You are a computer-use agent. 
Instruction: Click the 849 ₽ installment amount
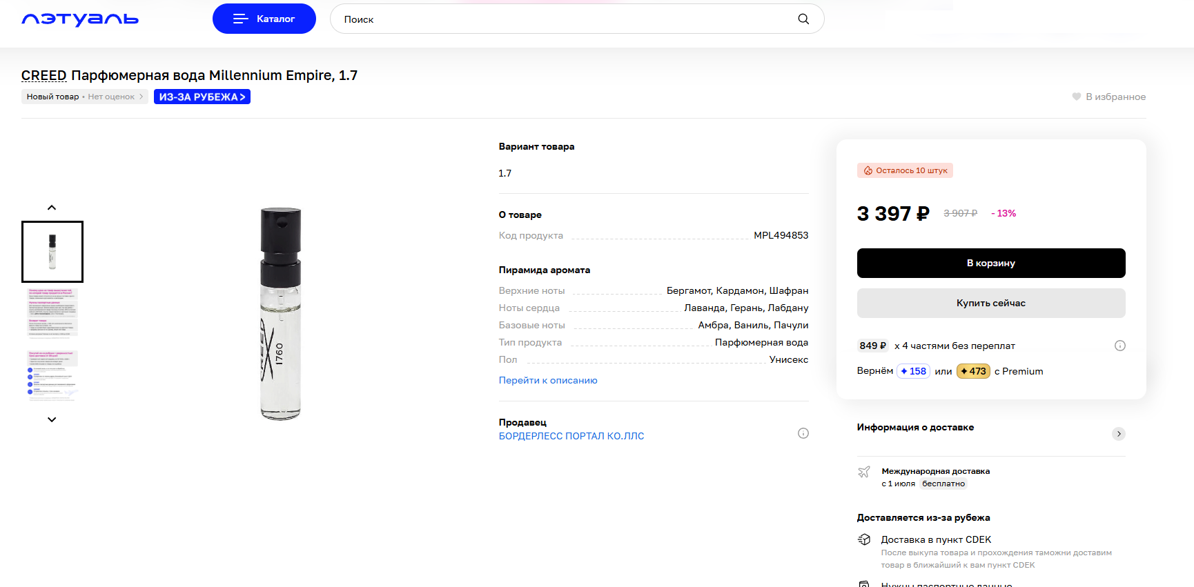click(x=873, y=346)
